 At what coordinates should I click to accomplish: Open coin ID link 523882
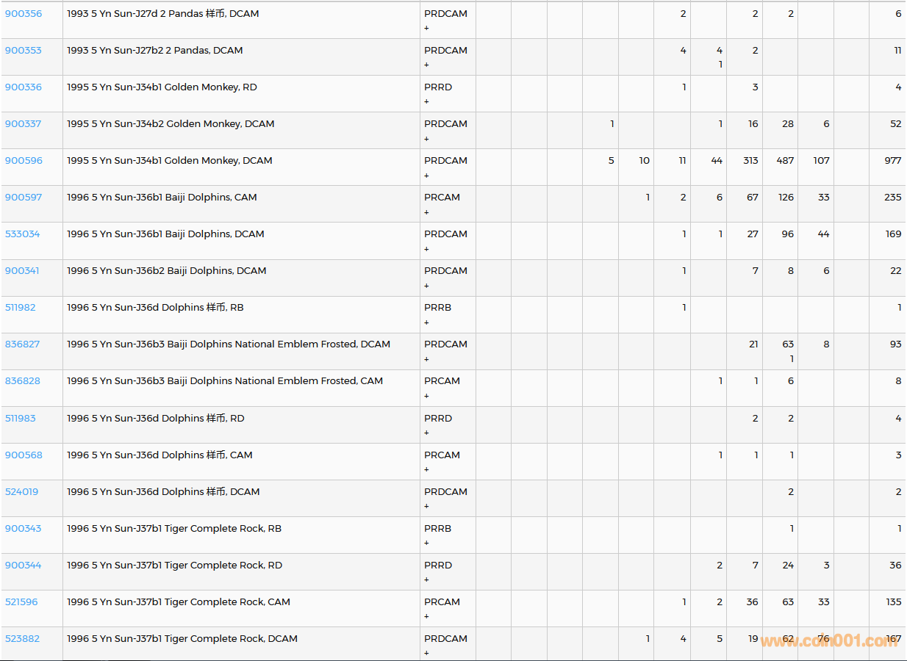[x=23, y=639]
